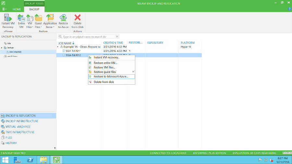This screenshot has width=292, height=164.
Task: Choose Restore guest files in context menu
Action: tap(105, 72)
